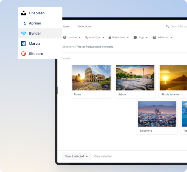187x172 pixels.
Task: Click the Aprimo dotted logo icon
Action: [x=23, y=23]
